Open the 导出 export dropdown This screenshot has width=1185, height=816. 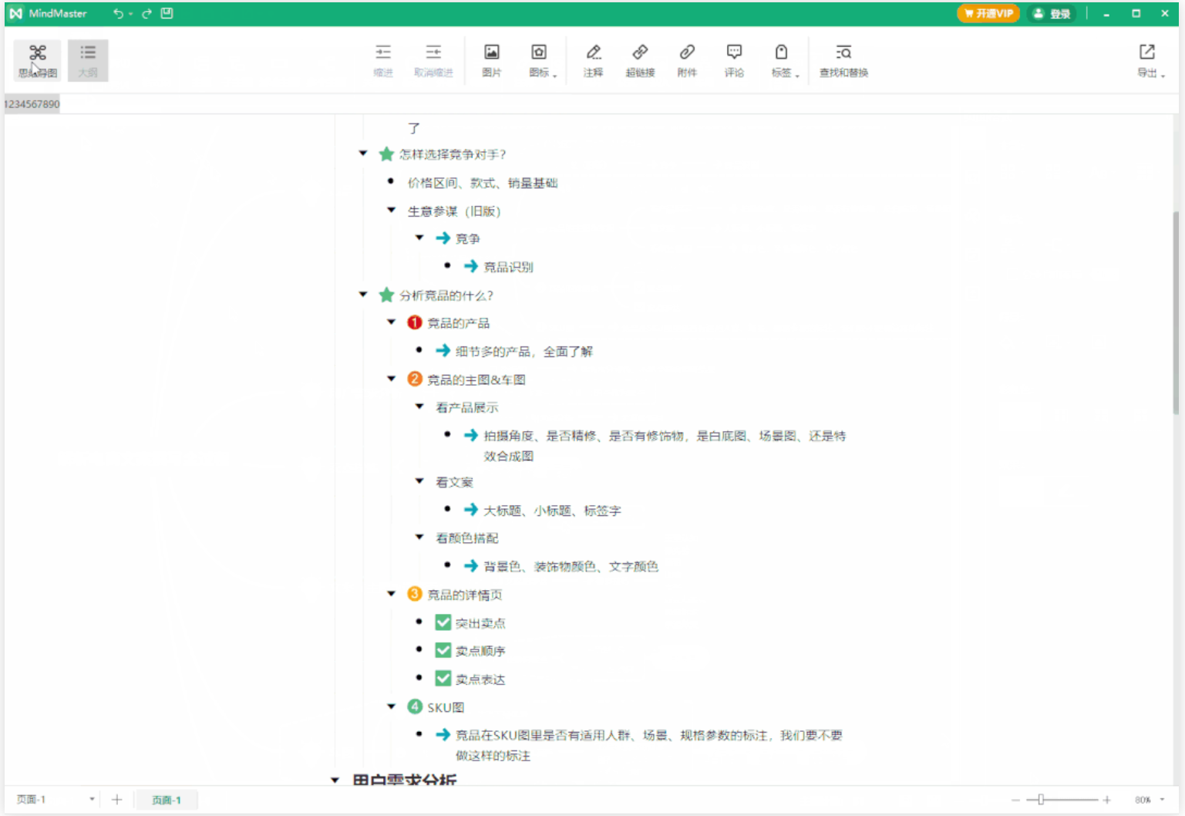(x=1150, y=60)
